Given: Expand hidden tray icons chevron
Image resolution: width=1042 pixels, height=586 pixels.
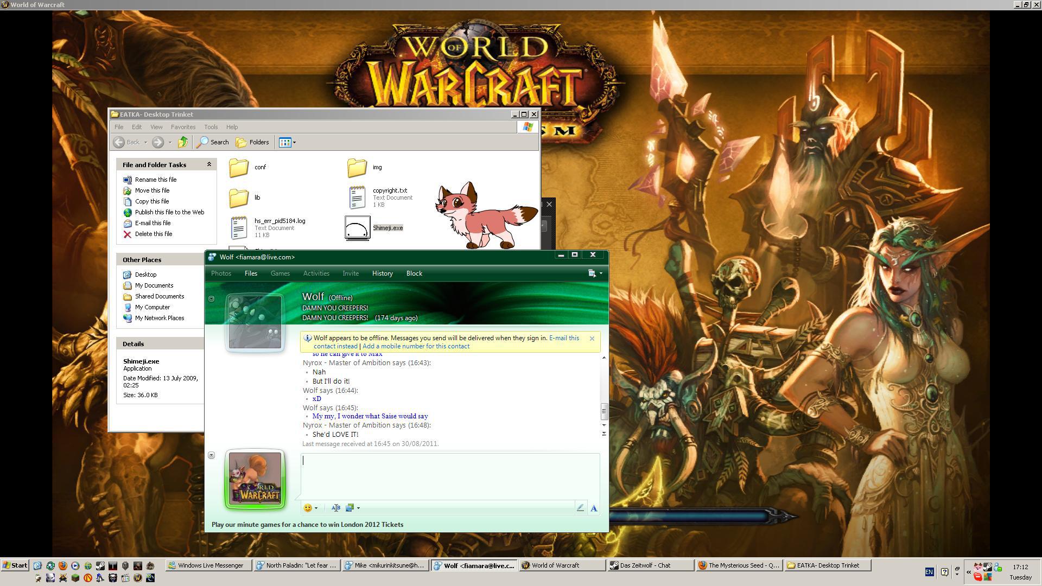Looking at the screenshot, I should coord(969,572).
